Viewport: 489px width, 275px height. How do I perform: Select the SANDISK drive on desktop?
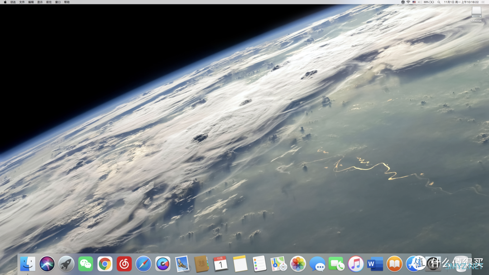point(476,14)
